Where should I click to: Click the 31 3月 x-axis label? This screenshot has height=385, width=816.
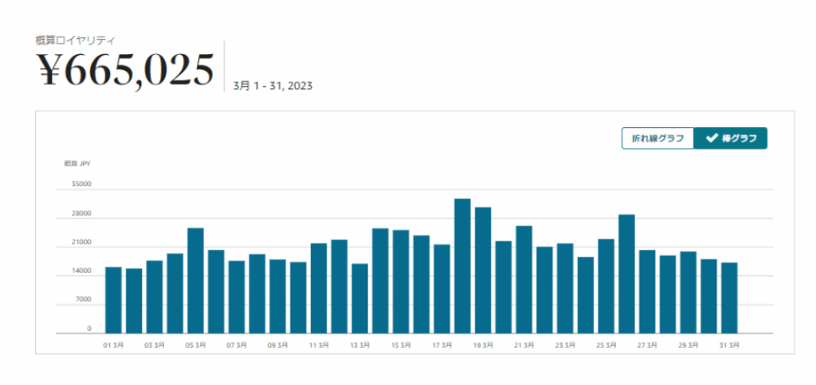730,345
